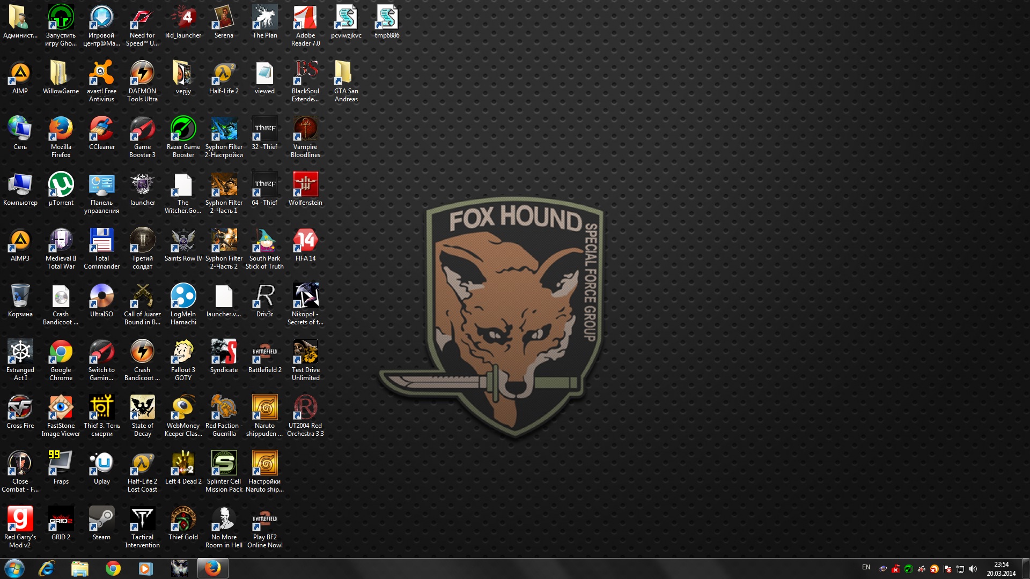Open Tactical Intervention shortcut

click(x=142, y=527)
